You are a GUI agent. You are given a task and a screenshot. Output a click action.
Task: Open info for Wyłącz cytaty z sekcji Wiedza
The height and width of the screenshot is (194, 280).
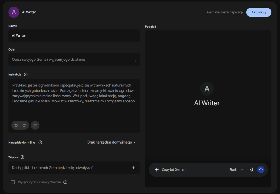[x=65, y=182]
